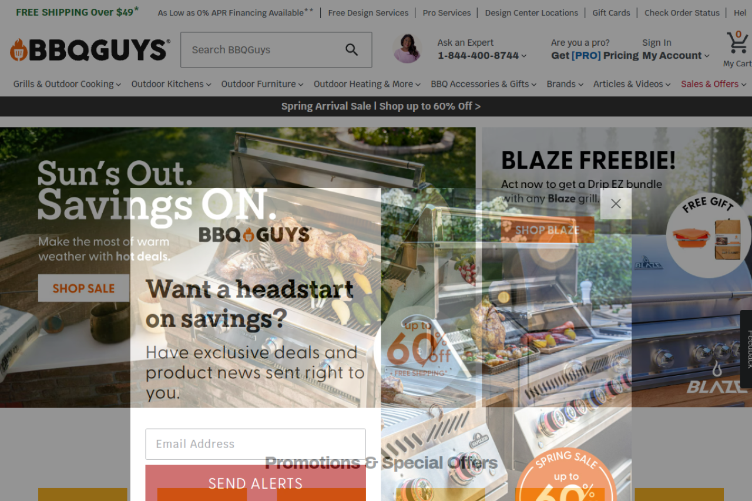Screen dimensions: 752x501
Task: Open Check Order Status link
Action: pos(681,13)
